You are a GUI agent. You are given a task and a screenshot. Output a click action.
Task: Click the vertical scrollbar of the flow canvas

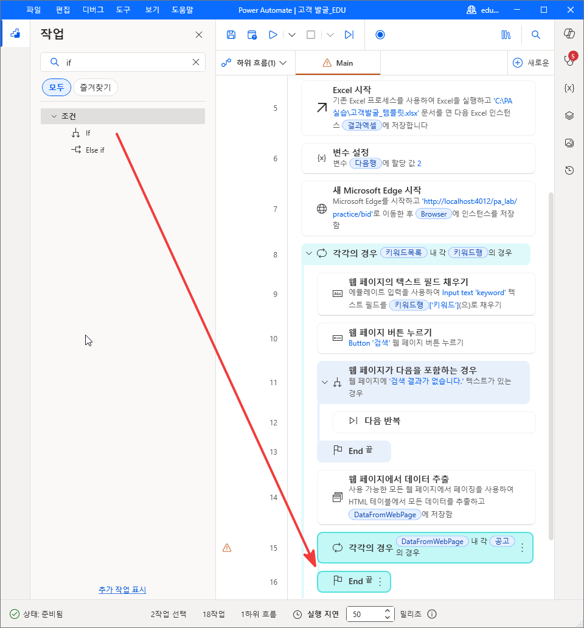(551, 366)
